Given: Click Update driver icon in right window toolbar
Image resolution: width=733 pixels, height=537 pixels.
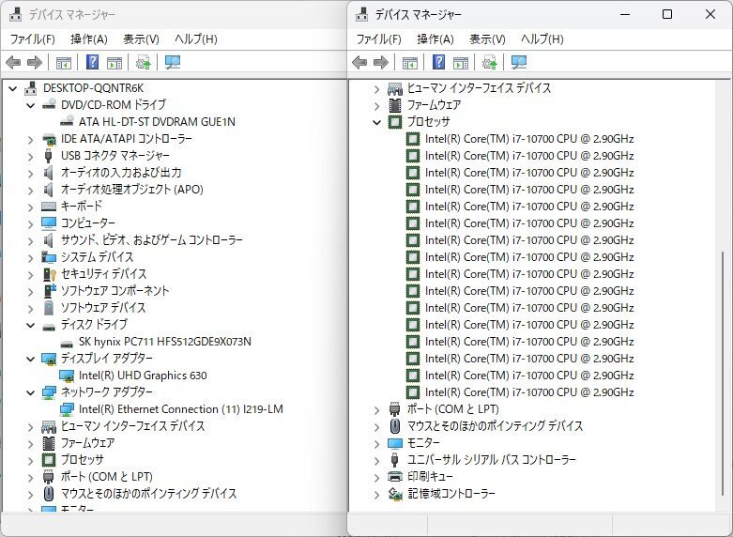Looking at the screenshot, I should [x=489, y=62].
